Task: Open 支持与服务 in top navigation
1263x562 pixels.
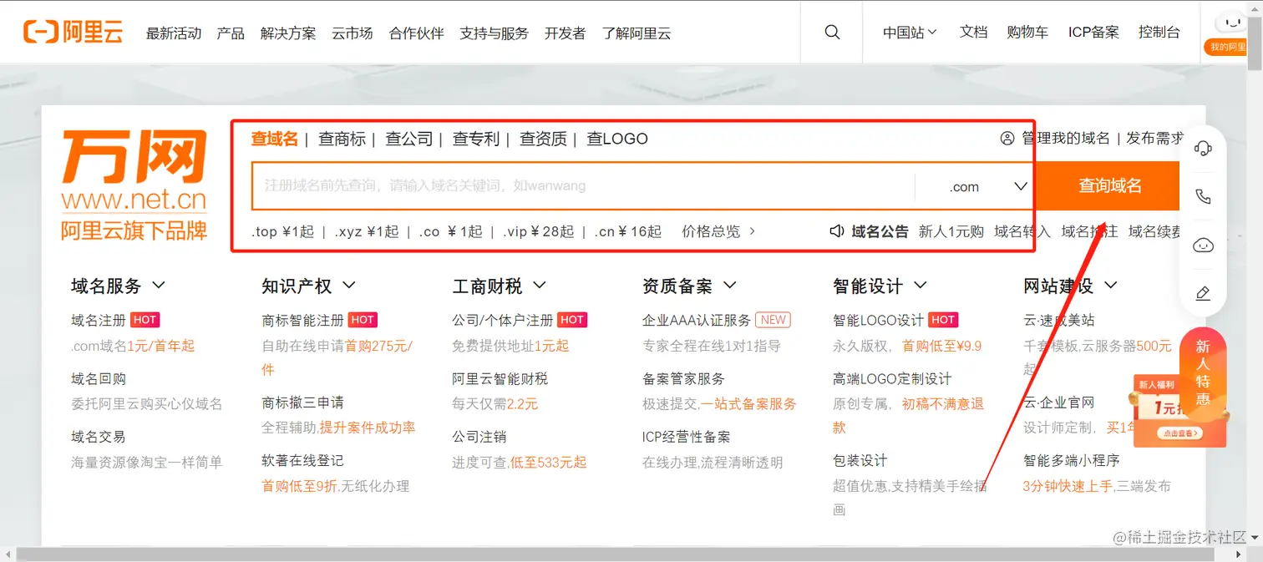Action: [x=495, y=33]
